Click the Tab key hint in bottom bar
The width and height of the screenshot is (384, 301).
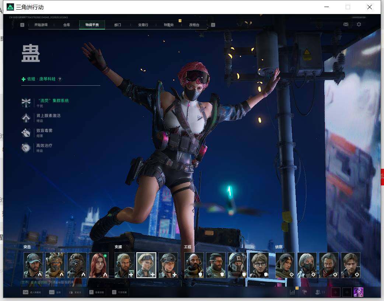(25, 292)
